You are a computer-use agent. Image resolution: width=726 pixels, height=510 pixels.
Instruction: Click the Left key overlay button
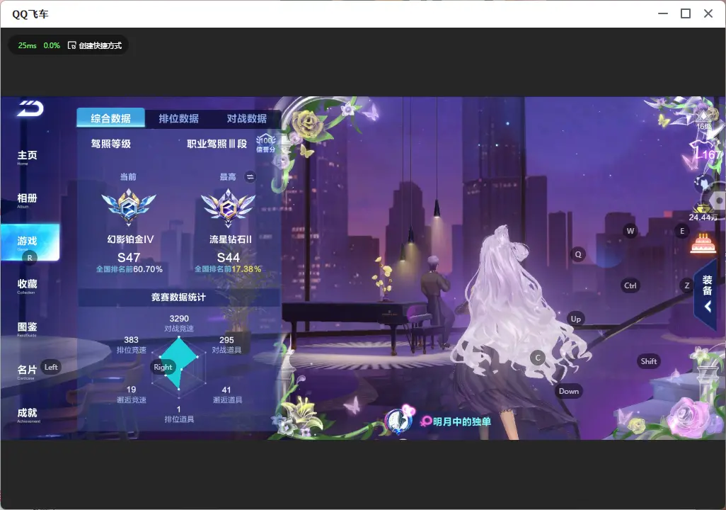(x=51, y=367)
